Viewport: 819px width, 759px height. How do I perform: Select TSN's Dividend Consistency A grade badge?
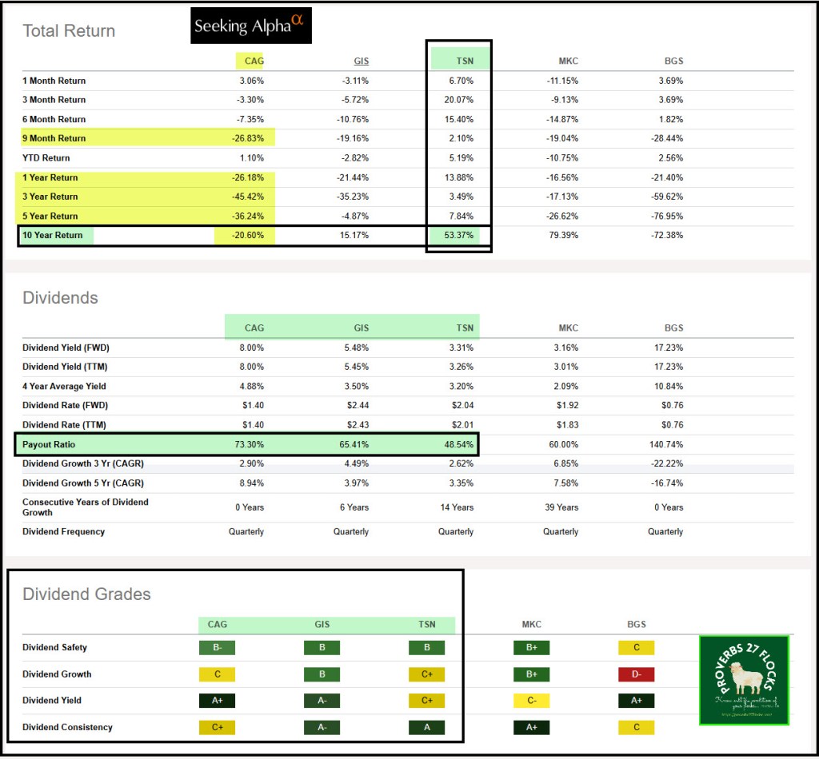426,728
